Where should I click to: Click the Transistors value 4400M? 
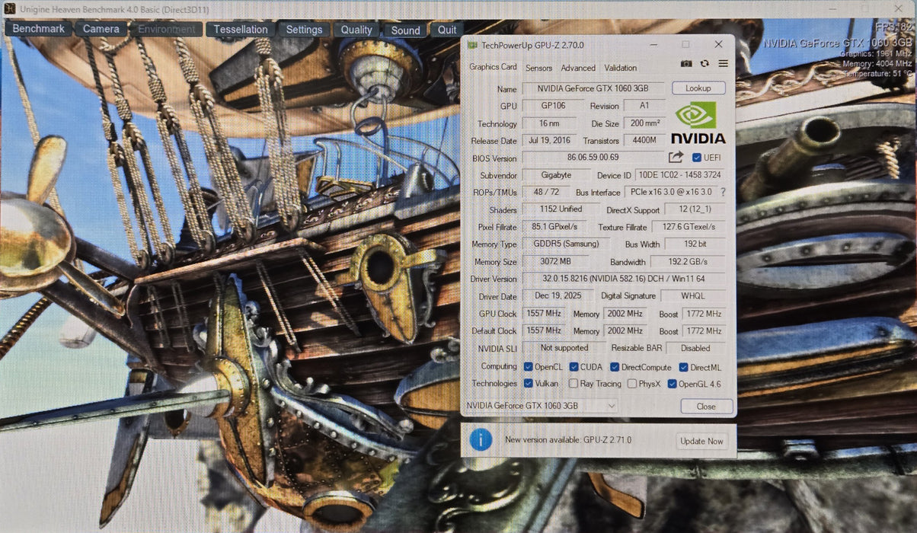(x=644, y=141)
